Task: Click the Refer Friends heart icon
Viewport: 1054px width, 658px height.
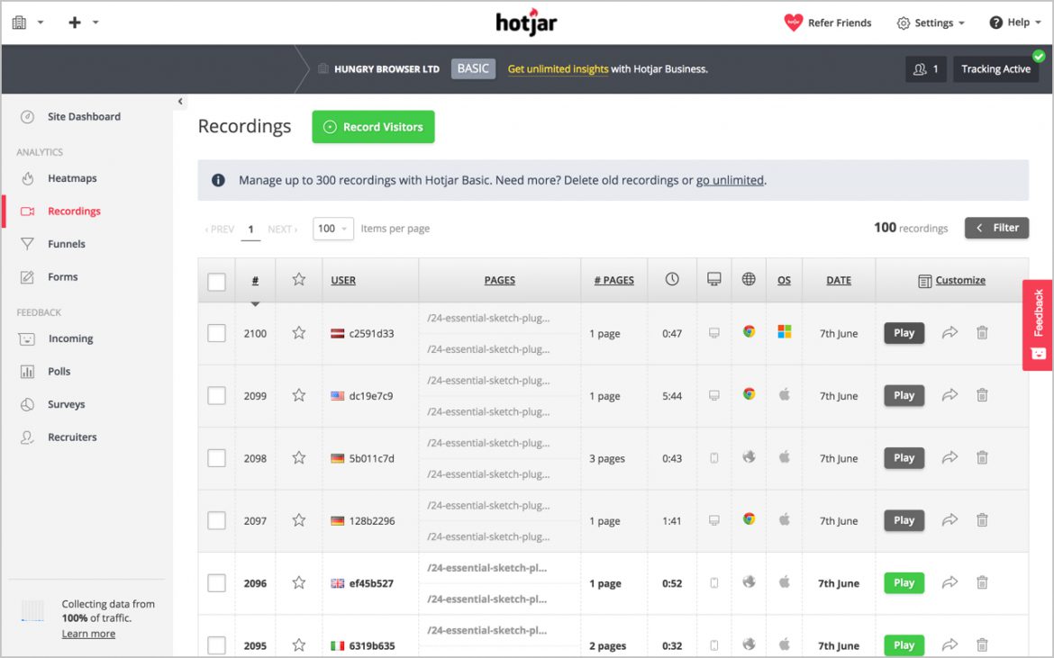Action: (793, 23)
